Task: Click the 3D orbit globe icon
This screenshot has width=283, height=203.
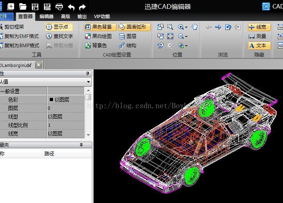Action: (181, 46)
